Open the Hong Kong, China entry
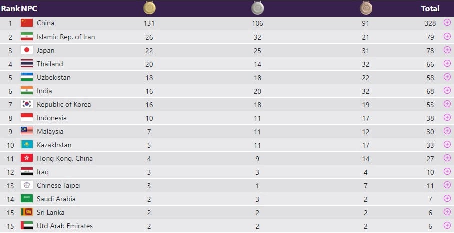The width and height of the screenshot is (454, 233). pos(65,158)
